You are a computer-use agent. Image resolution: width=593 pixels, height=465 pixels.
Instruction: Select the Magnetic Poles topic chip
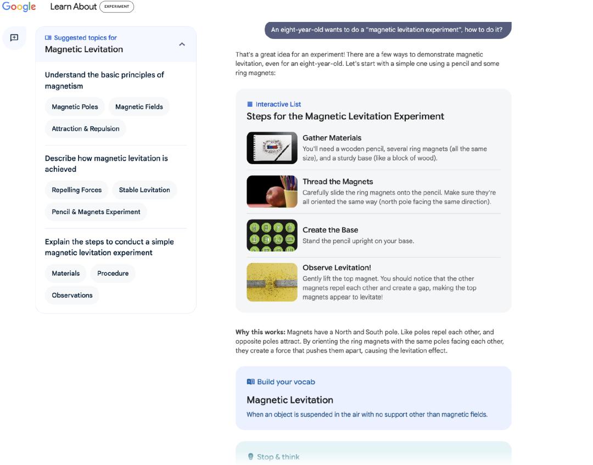click(x=75, y=107)
